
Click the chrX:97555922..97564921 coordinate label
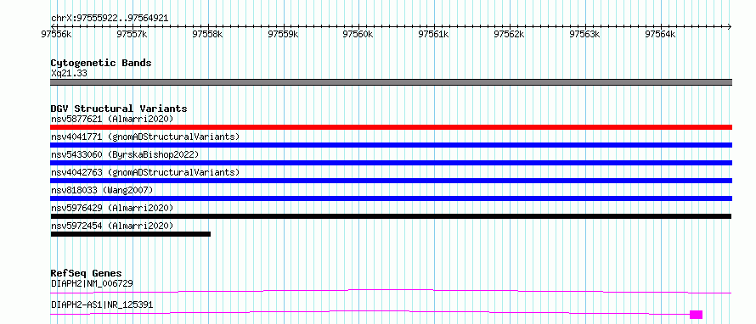tap(110, 19)
